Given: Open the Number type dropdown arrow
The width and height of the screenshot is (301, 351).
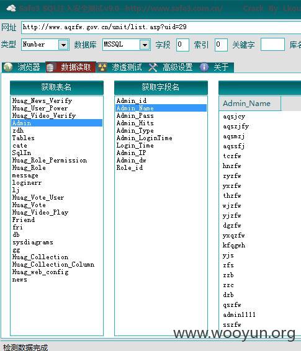Looking at the screenshot, I should click(x=63, y=45).
